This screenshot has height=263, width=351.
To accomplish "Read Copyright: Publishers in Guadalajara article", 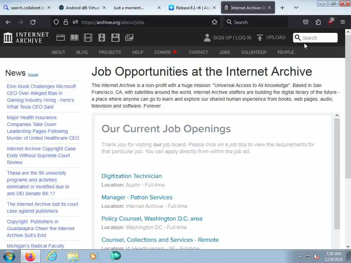I will [40, 228].
